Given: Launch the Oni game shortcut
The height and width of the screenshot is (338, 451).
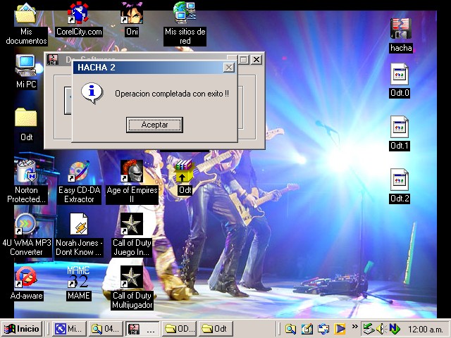Looking at the screenshot, I should (x=131, y=13).
